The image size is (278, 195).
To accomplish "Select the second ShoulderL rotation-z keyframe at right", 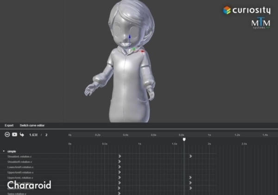I will click(x=190, y=156).
